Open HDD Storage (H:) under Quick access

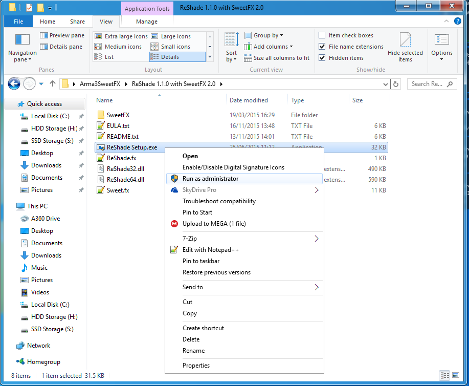54,128
